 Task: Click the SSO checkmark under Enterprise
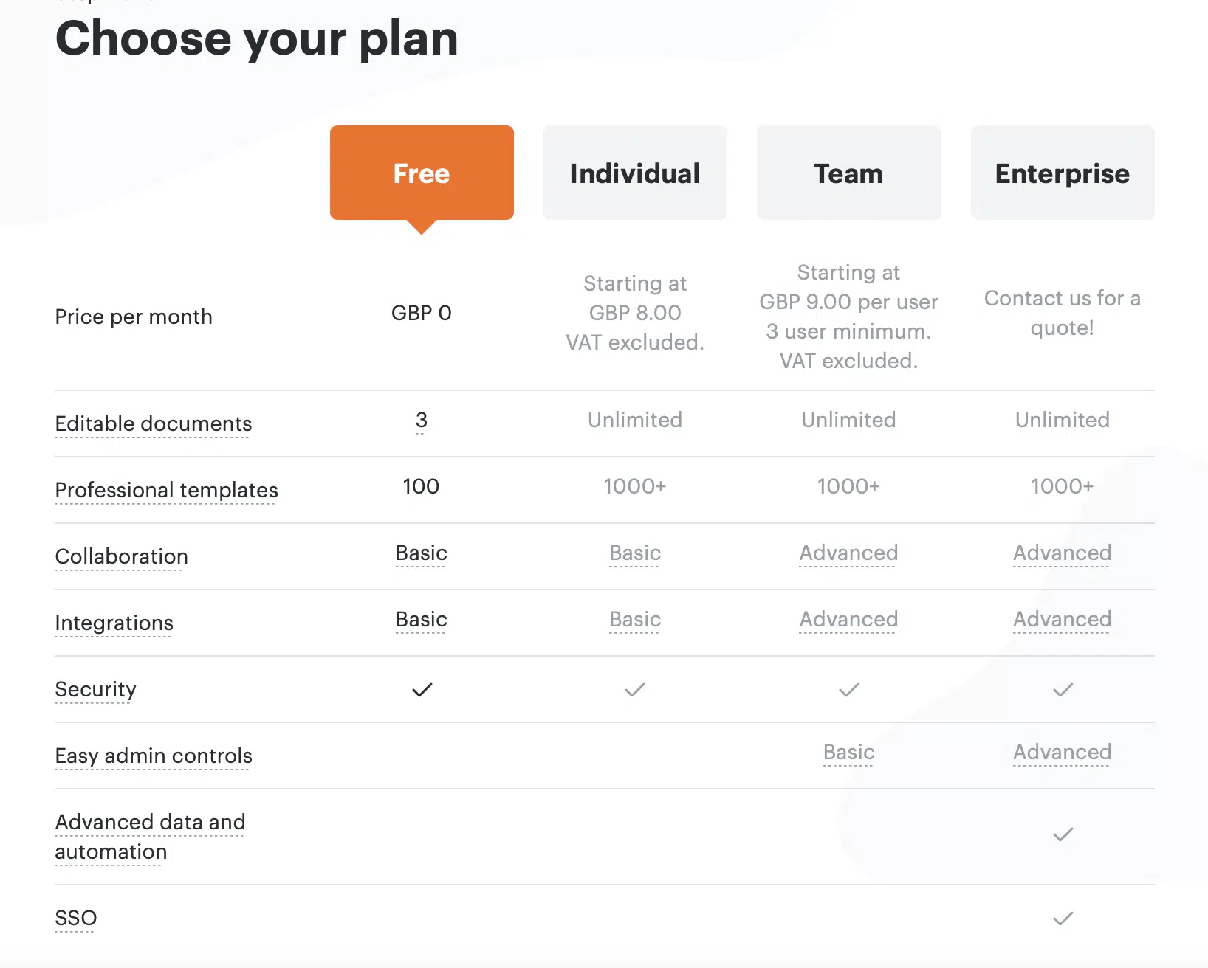(1063, 919)
